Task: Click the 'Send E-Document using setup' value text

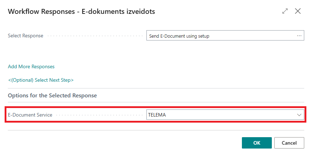Action: (179, 36)
